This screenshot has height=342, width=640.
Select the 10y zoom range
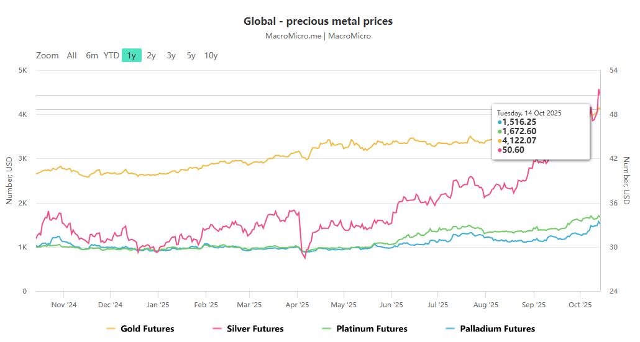(x=211, y=55)
